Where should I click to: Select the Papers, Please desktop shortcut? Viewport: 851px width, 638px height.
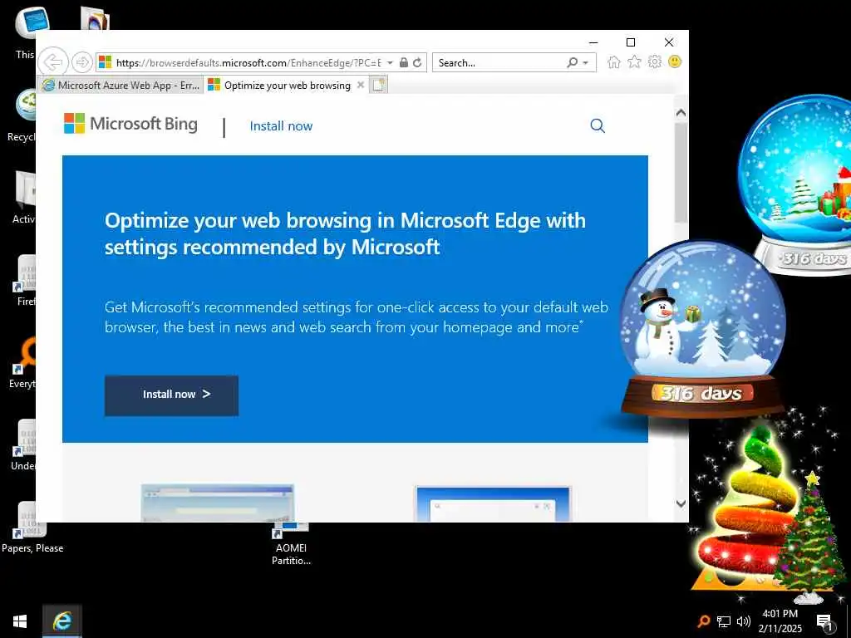(x=32, y=528)
